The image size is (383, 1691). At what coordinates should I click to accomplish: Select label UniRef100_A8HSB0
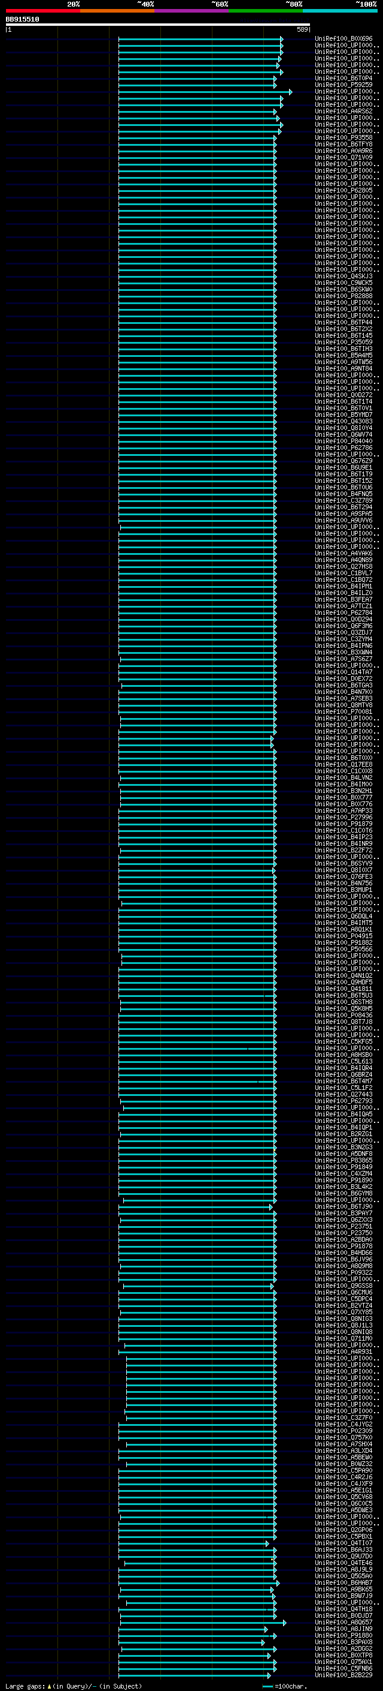[x=344, y=1054]
